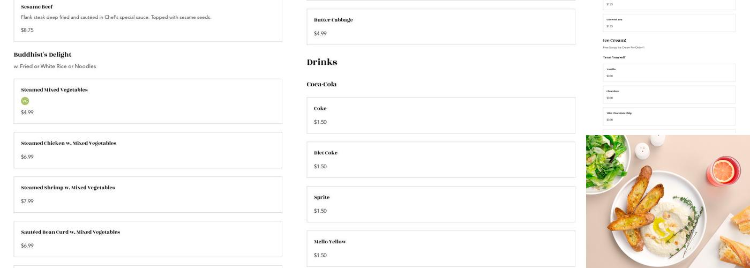
Task: Click the Buddhist's Delight category heading
Action: click(42, 55)
